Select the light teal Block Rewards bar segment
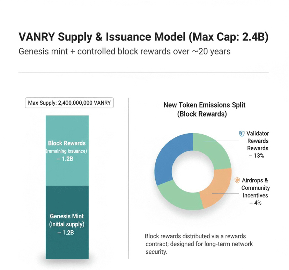 pyautogui.click(x=67, y=150)
